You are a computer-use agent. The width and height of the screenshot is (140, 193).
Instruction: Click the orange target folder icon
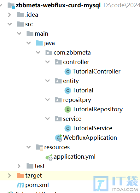(20, 175)
